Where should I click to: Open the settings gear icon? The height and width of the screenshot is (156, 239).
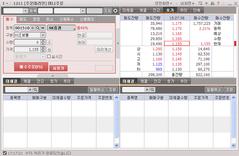coord(115,11)
